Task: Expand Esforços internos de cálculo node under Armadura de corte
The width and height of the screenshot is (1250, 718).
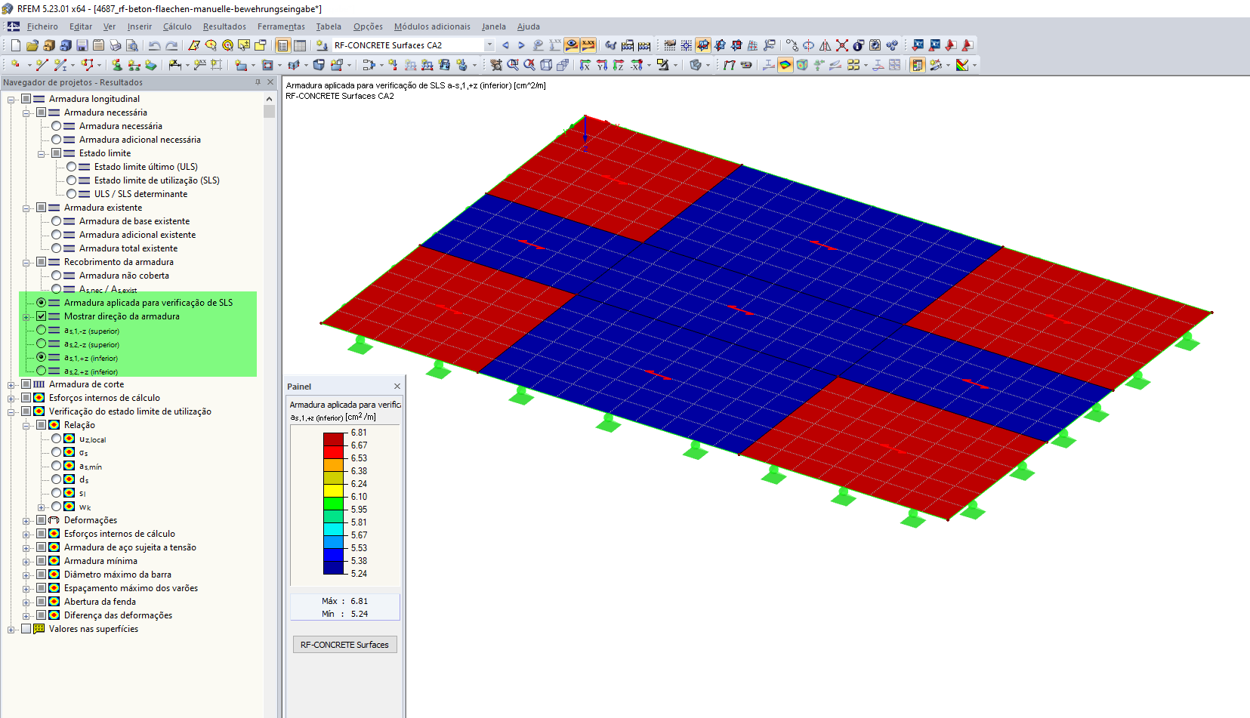Action: pos(11,398)
